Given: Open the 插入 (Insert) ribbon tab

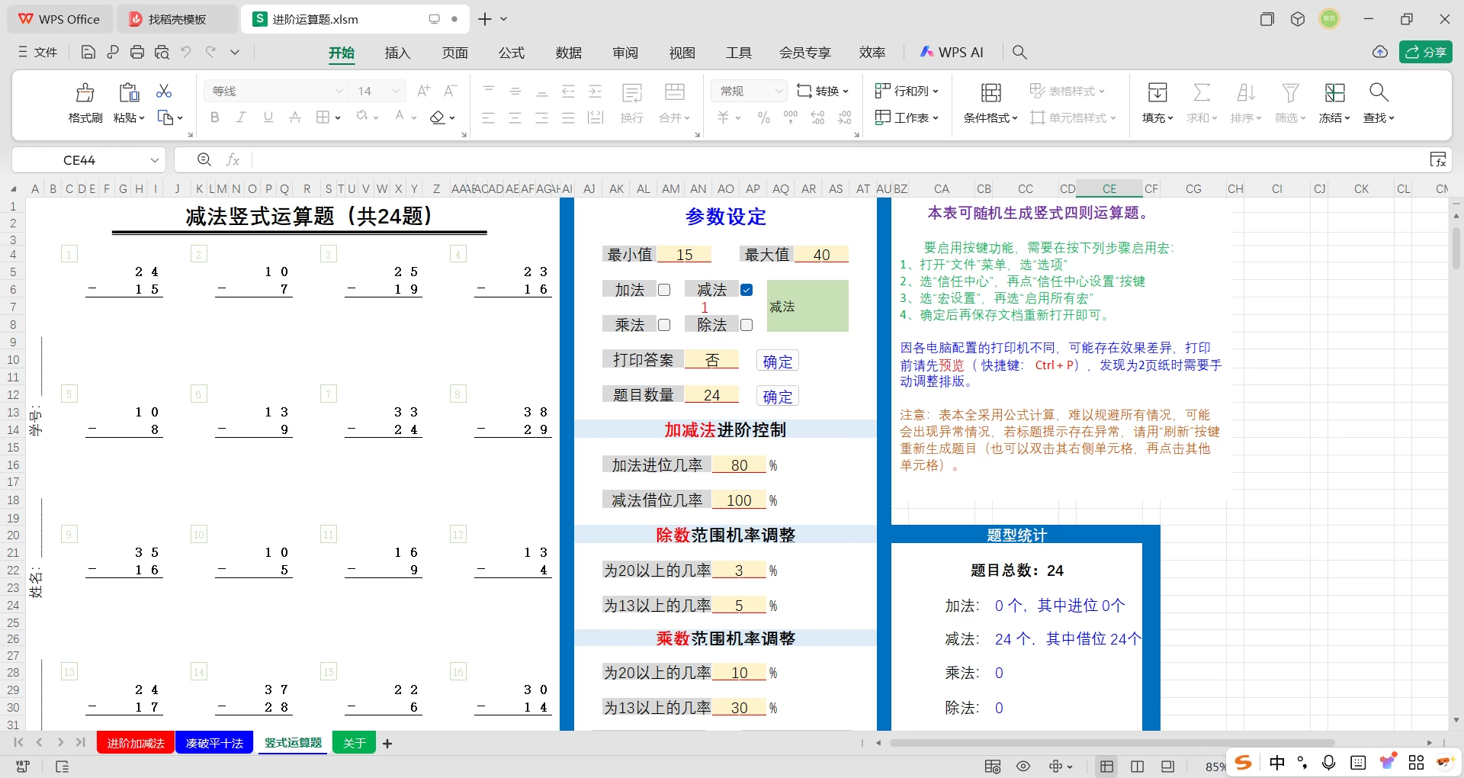Looking at the screenshot, I should pos(397,53).
